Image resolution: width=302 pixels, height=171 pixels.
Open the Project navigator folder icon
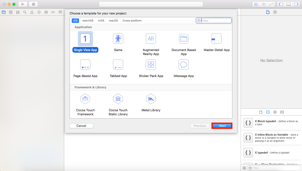coord(4,12)
